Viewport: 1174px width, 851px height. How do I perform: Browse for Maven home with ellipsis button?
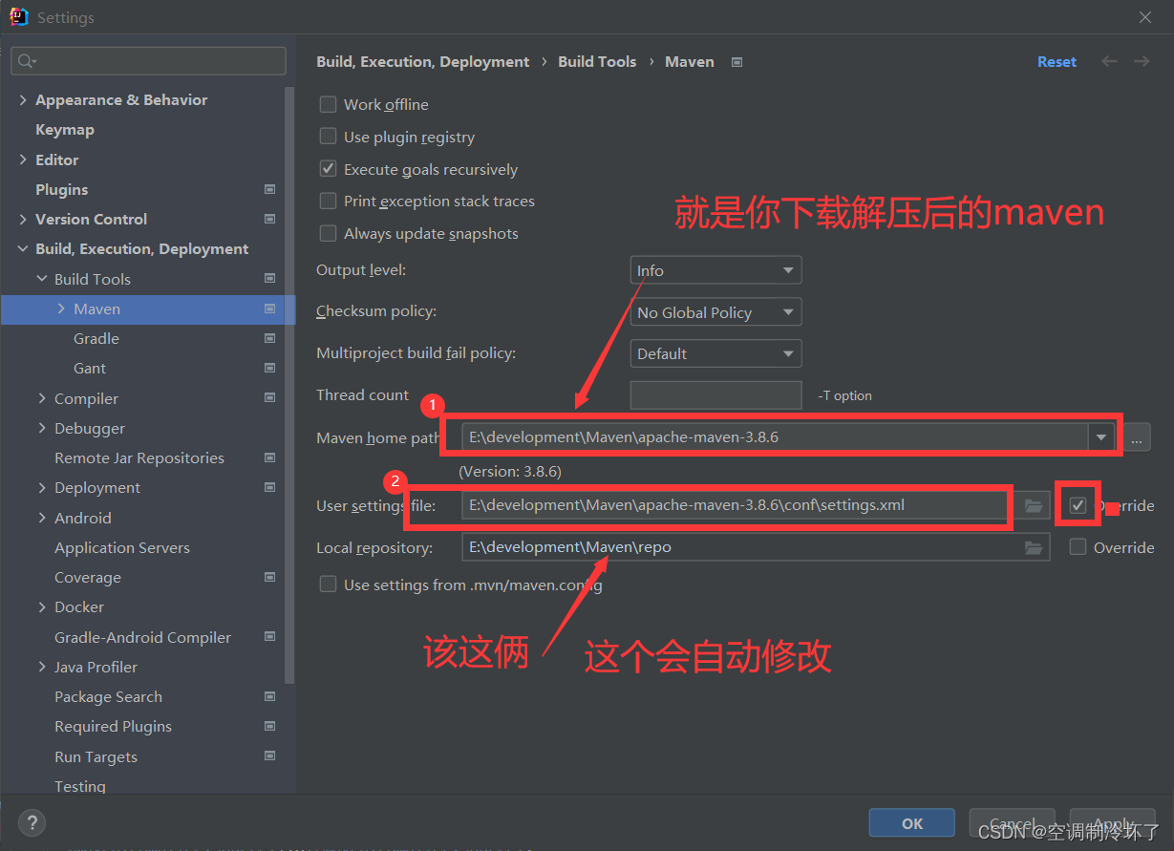(x=1136, y=437)
